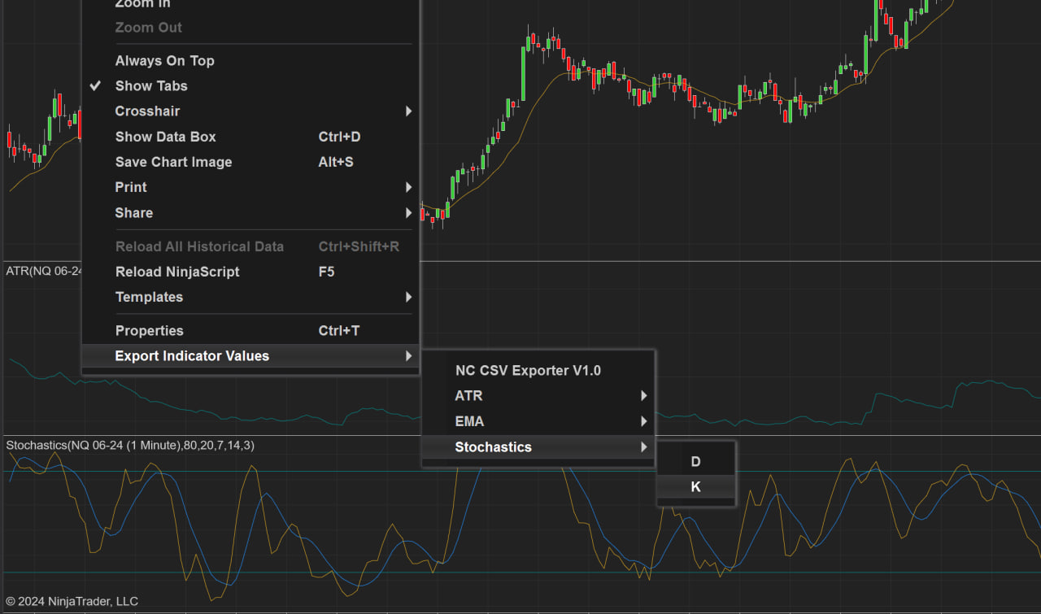Click Save Chart Image entry
1041x614 pixels.
pos(174,162)
